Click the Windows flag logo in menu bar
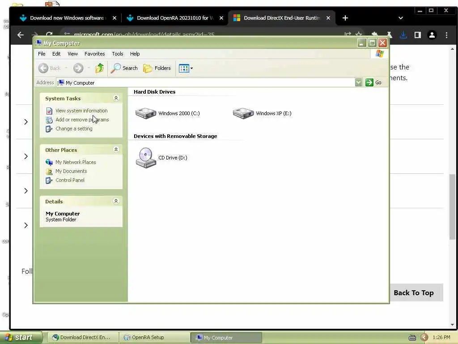Viewport: 458px width, 344px height. pos(380,54)
